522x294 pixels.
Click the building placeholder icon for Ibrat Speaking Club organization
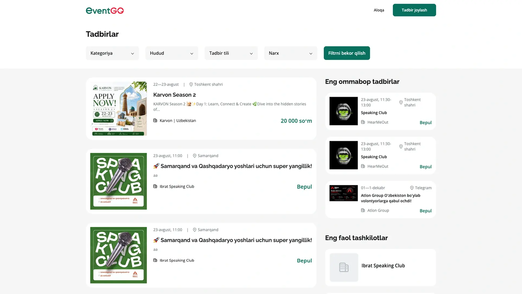pyautogui.click(x=344, y=267)
